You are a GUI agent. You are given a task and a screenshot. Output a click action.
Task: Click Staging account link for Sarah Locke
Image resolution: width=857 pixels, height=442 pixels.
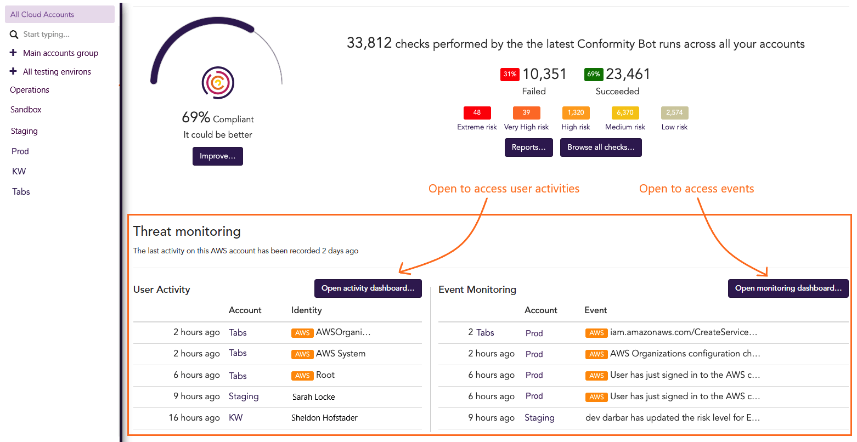tap(244, 396)
